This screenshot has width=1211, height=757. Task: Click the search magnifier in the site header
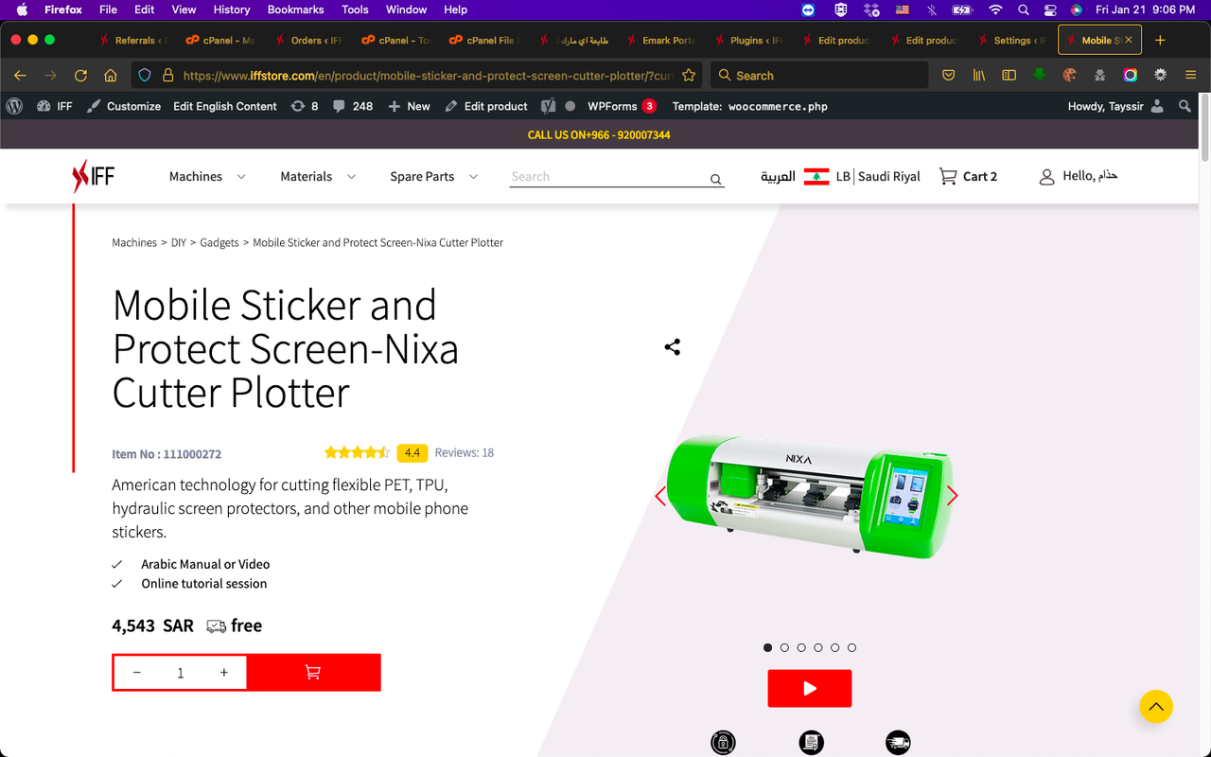(715, 179)
